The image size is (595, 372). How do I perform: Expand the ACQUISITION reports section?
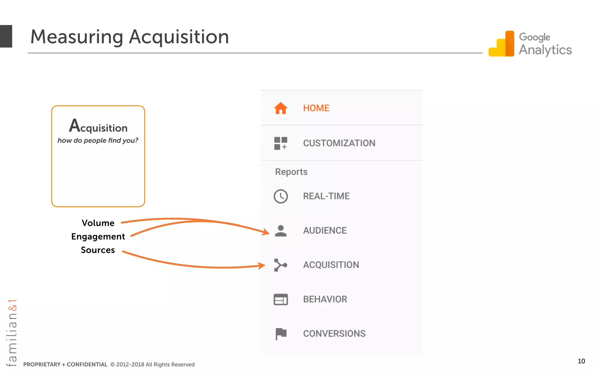click(x=331, y=265)
